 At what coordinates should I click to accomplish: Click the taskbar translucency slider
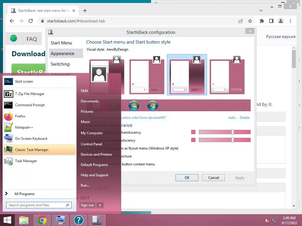click(224, 140)
